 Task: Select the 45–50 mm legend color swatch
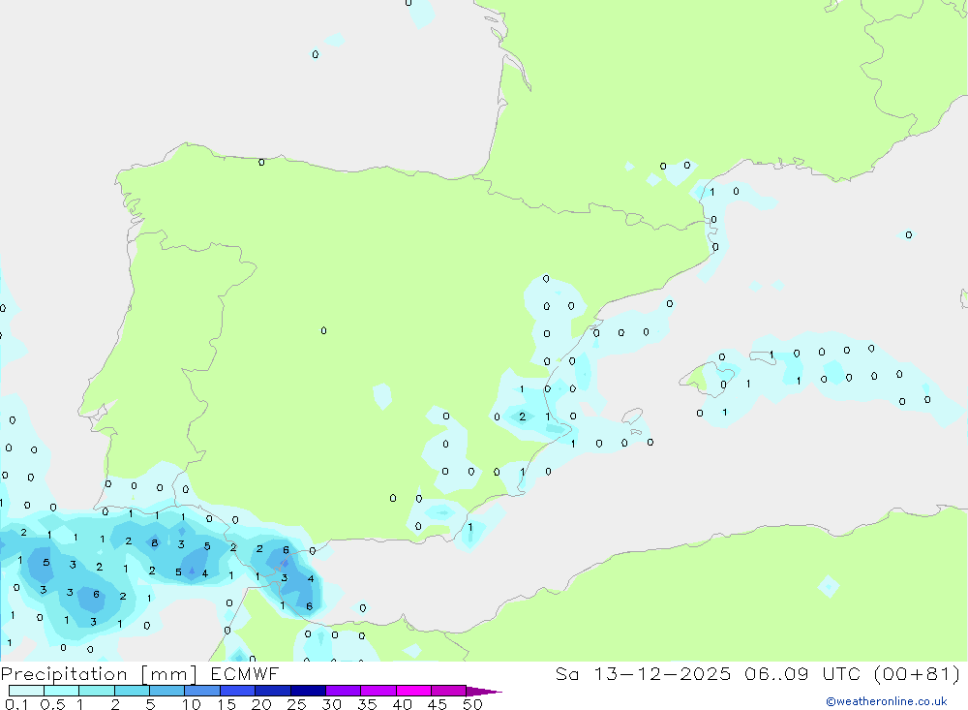click(449, 691)
